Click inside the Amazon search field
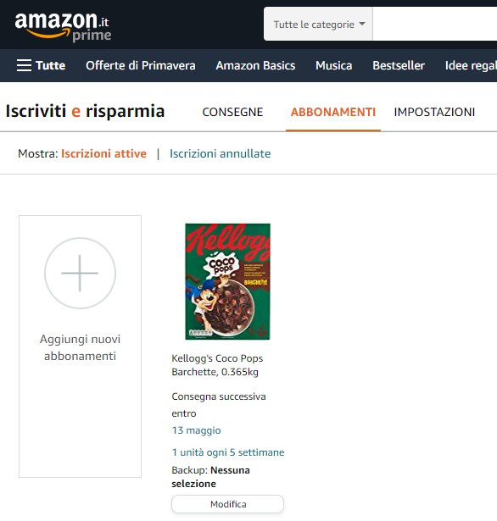This screenshot has height=521, width=497. pos(435,25)
